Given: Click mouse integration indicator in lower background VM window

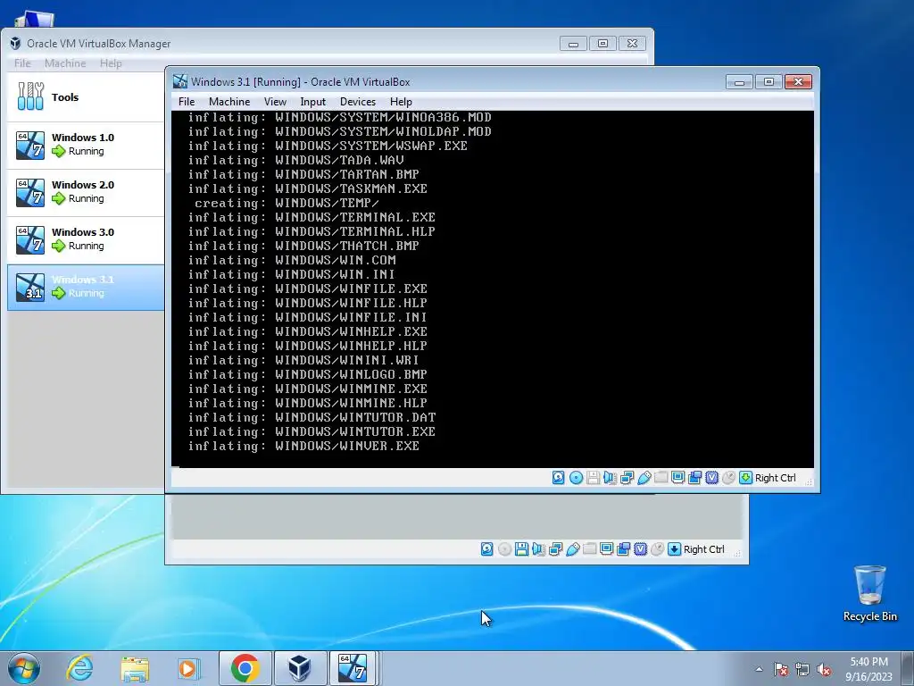Looking at the screenshot, I should point(657,549).
